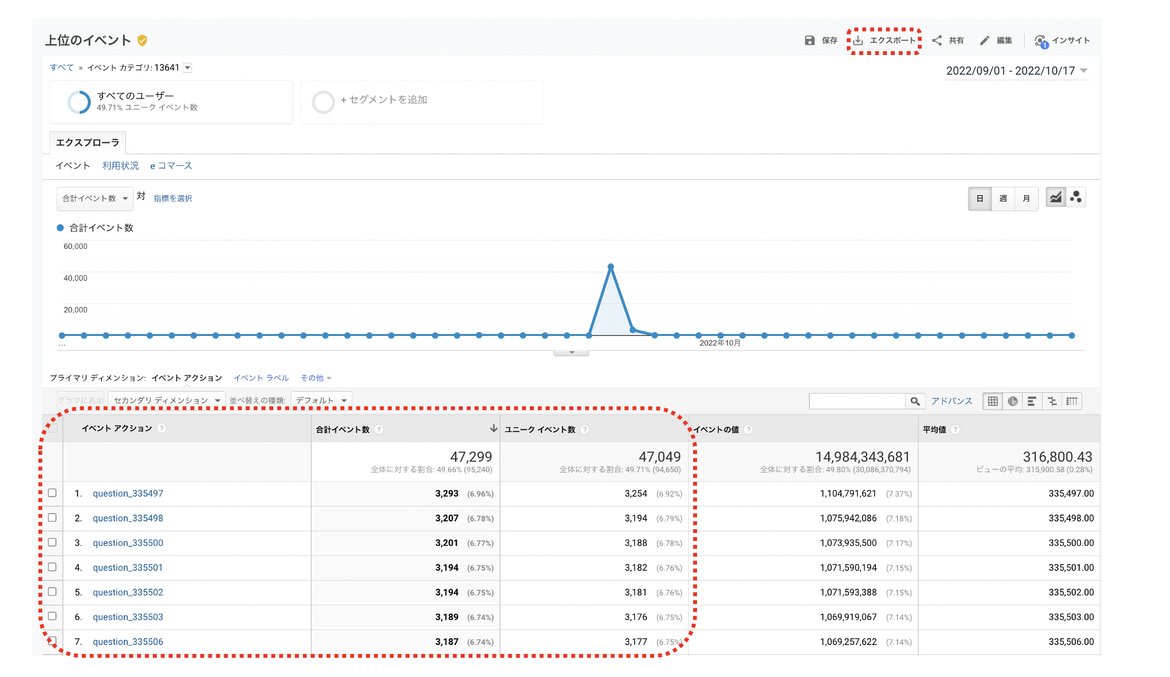Open the question_335498 event action link
Viewport: 1170px width, 677px height.
click(128, 518)
